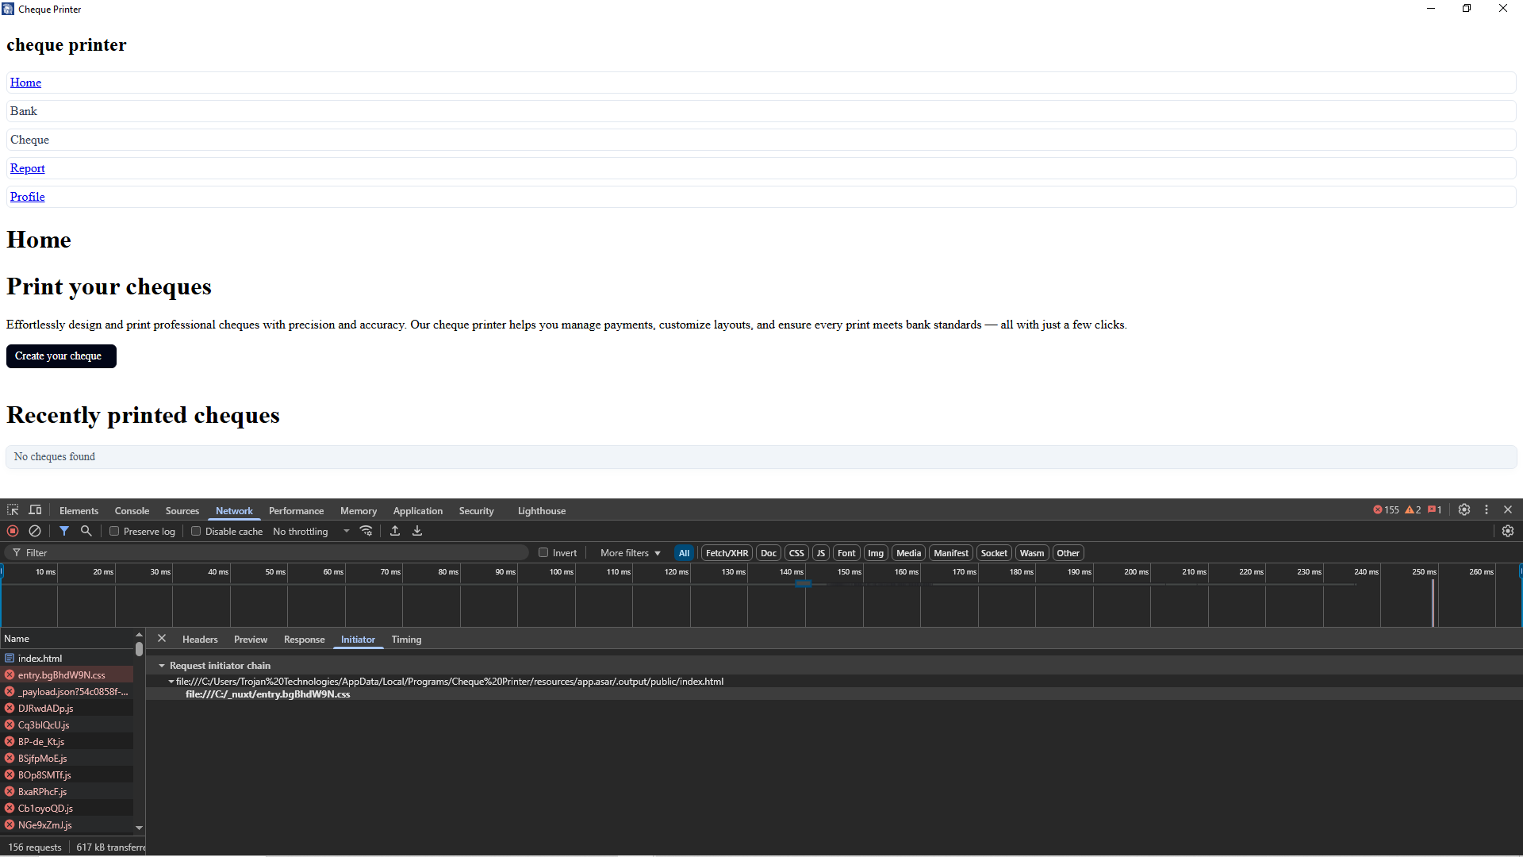Open network conditions Wi-Fi icon

point(366,531)
